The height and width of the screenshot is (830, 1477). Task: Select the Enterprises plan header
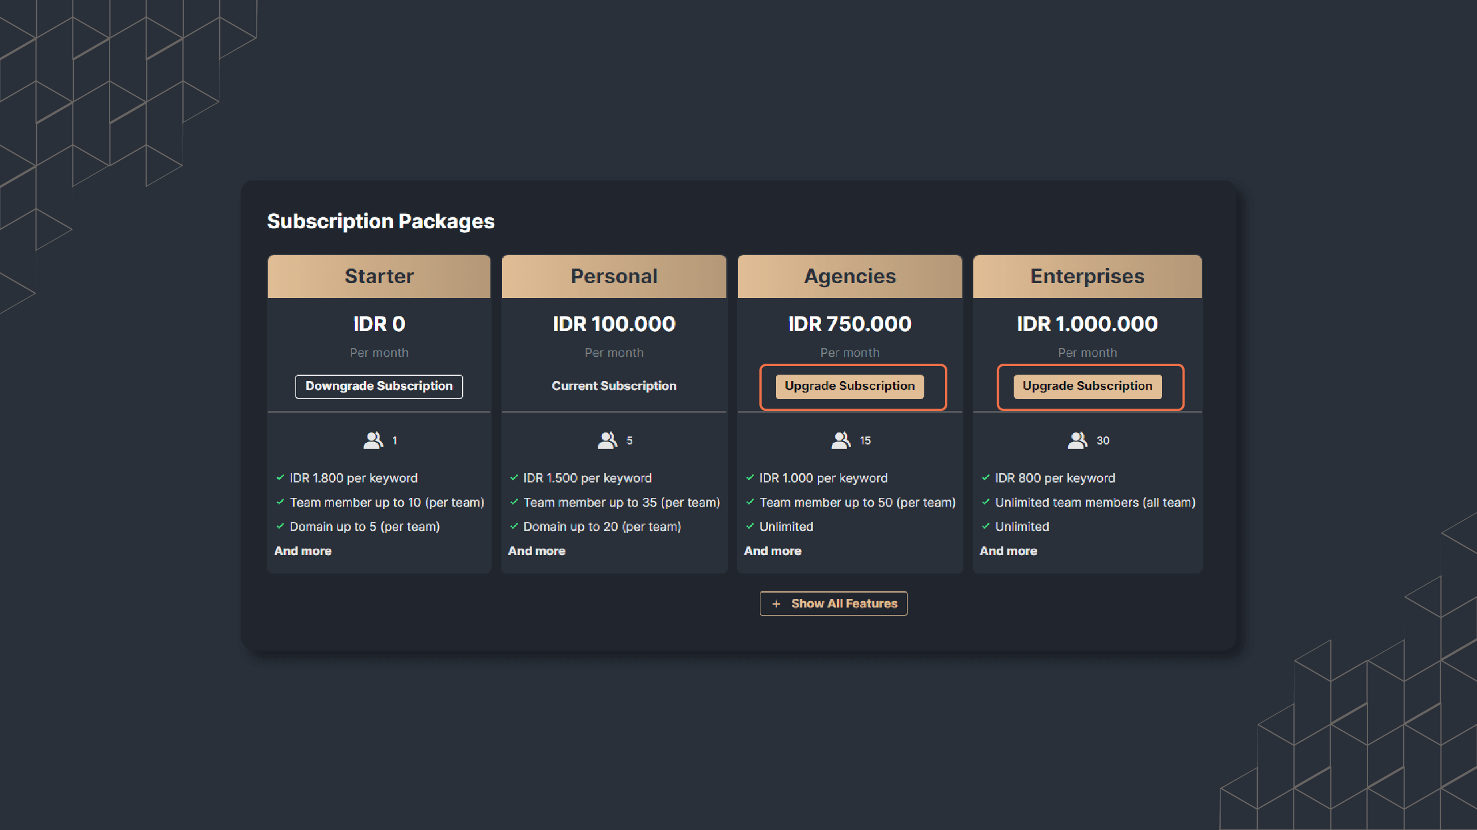[x=1087, y=276]
